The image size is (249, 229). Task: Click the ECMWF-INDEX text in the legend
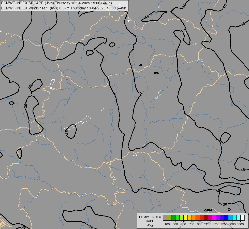coord(150,217)
